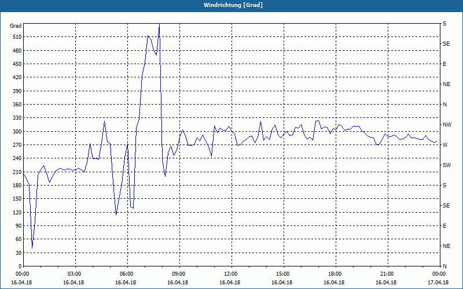Click the 'NW' compass label on right axis
The height and width of the screenshot is (289, 463).
pos(447,125)
